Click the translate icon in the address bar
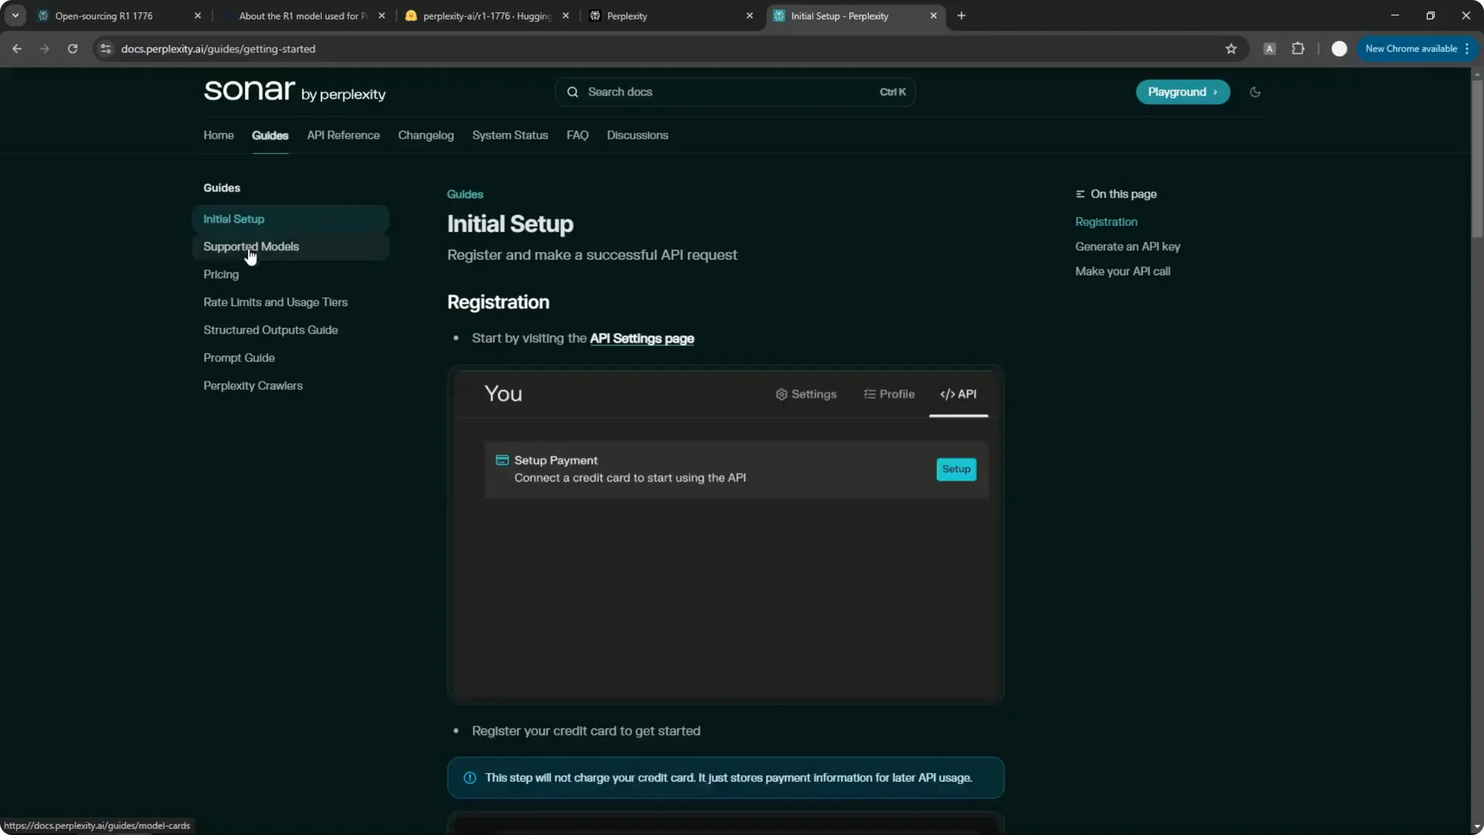Viewport: 1484px width, 835px height. [x=1269, y=48]
